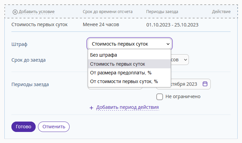Open the calendar icon in the end date field
The image size is (242, 143).
(205, 84)
